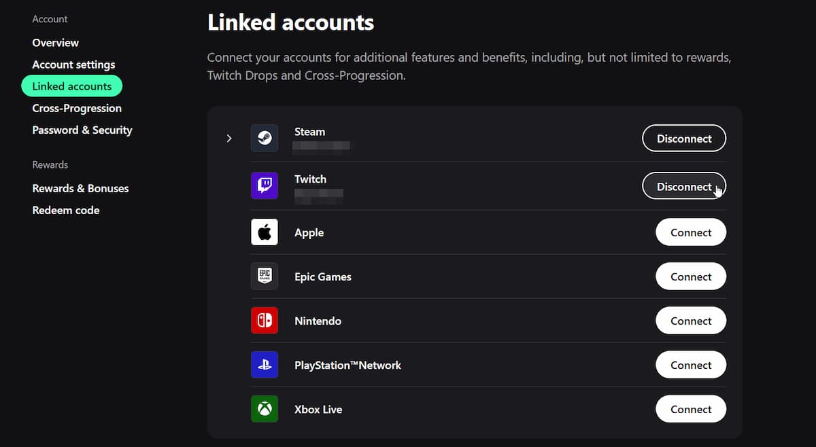Open Rewards & Bonuses page
This screenshot has width=816, height=447.
pos(80,188)
